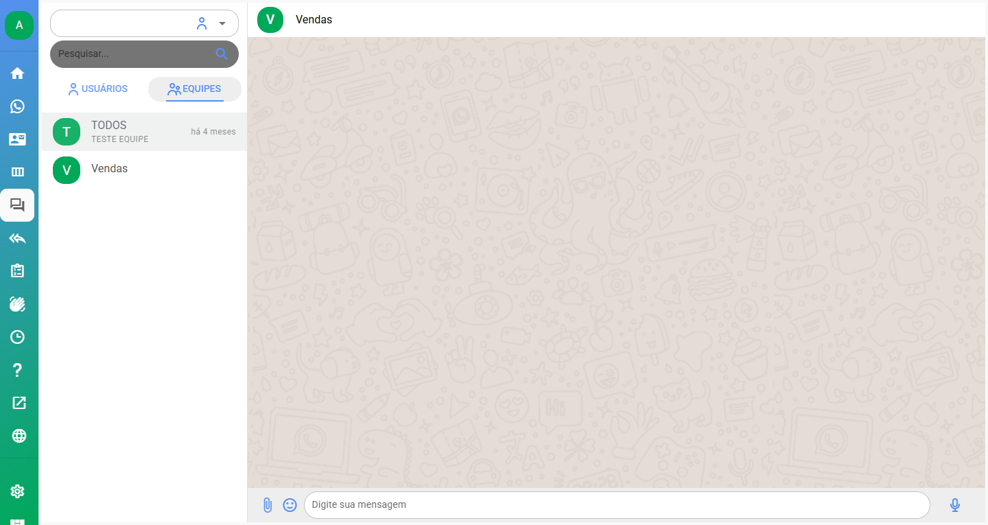Viewport: 988px width, 525px height.
Task: Open the Kanban board icon
Action: [18, 172]
